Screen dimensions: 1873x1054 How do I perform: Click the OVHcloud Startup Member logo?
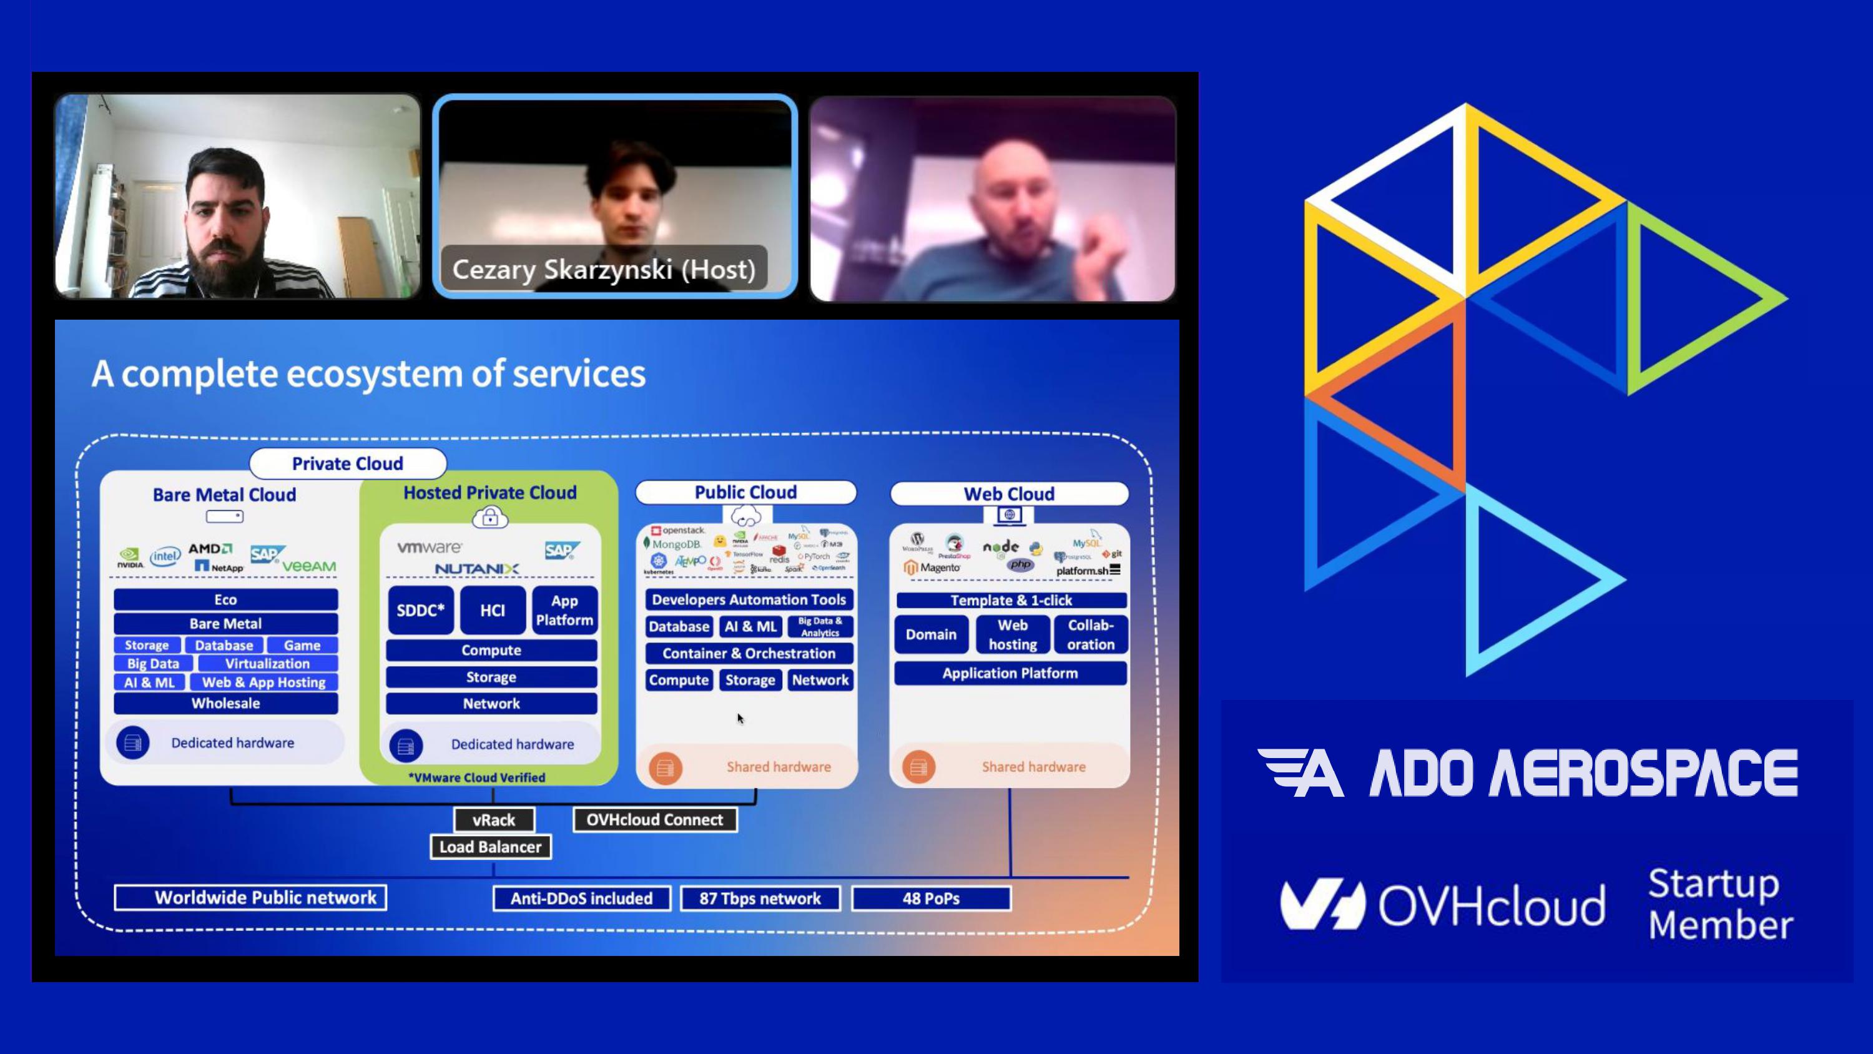pos(1535,906)
